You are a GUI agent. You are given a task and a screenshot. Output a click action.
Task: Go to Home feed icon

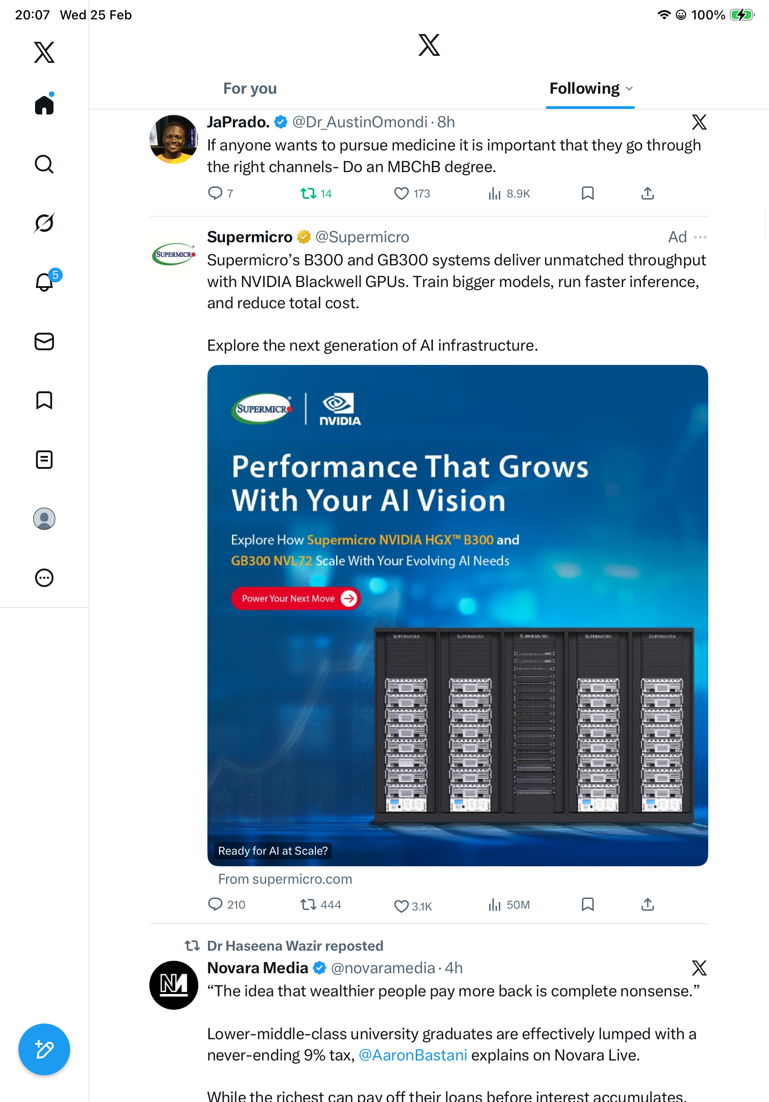coord(44,105)
